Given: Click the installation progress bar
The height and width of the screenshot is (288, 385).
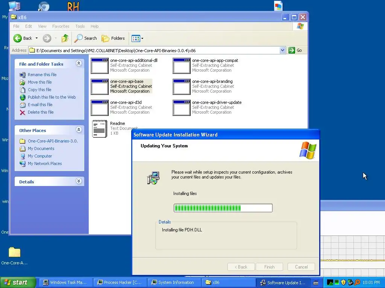Looking at the screenshot, I should 223,208.
